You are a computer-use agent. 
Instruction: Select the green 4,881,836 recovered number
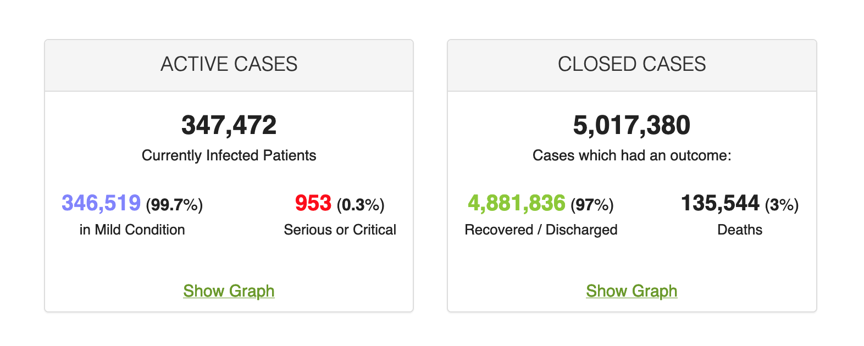[516, 203]
